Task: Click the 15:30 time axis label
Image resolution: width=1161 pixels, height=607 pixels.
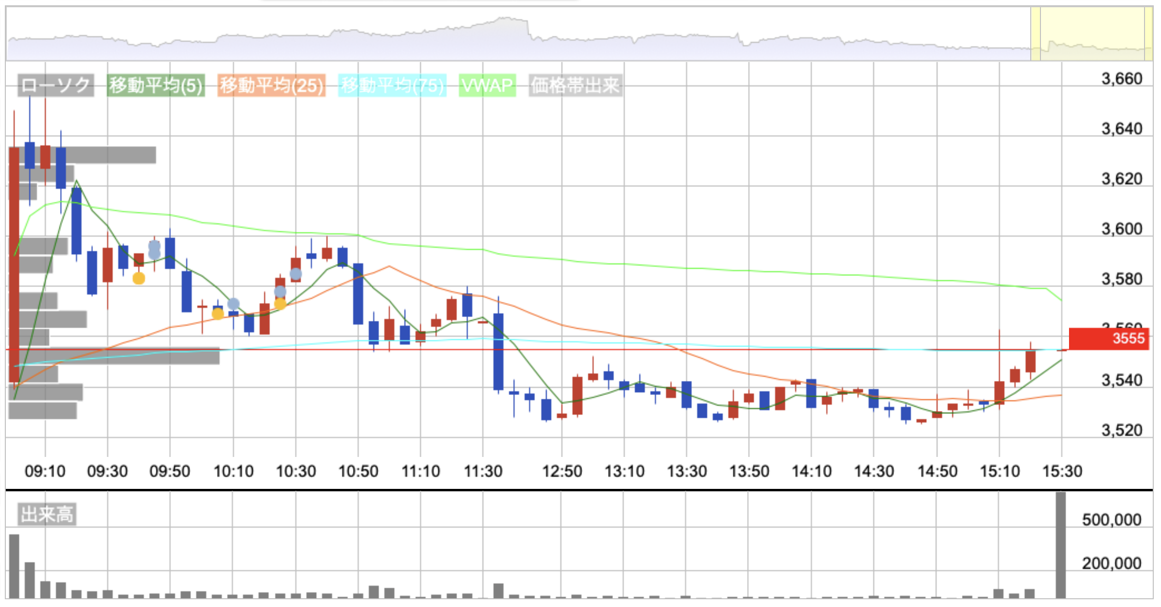Action: tap(1062, 471)
